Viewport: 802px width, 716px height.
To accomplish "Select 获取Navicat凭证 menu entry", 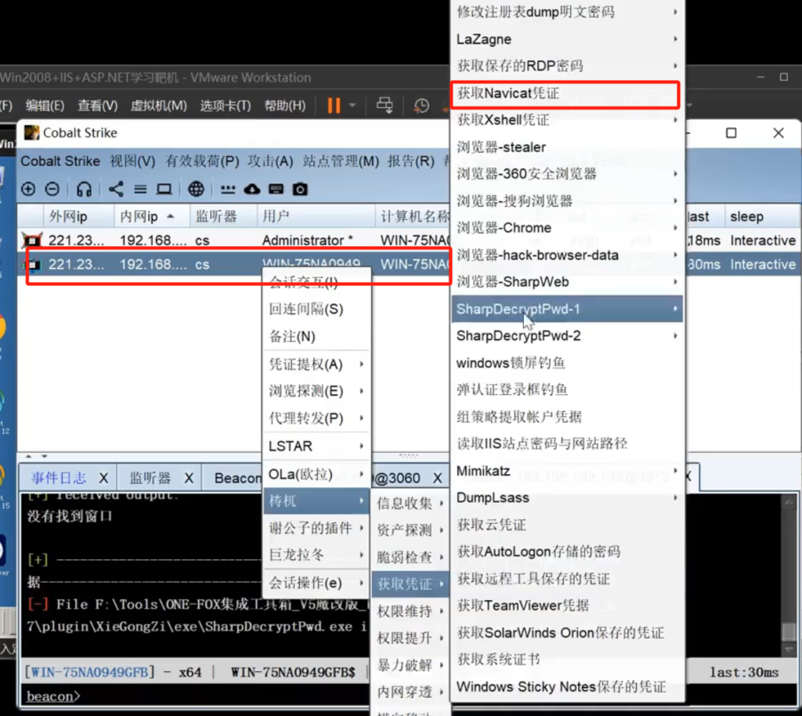I will (x=565, y=93).
